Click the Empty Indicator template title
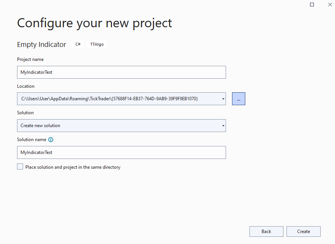This screenshot has height=244, width=335. (41, 44)
